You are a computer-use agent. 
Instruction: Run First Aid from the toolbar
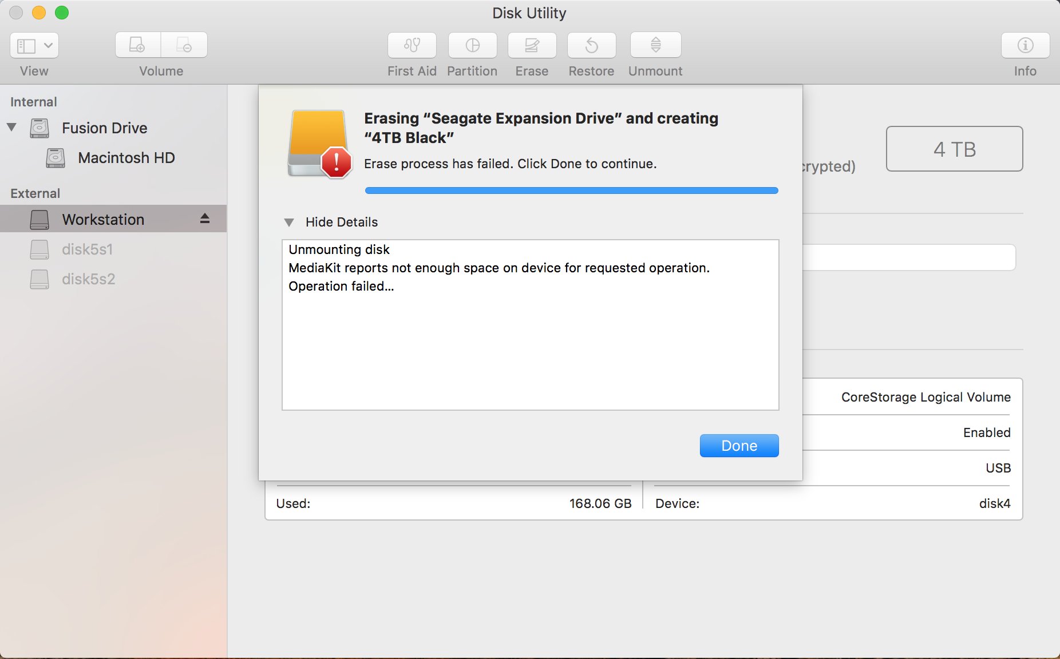(x=412, y=45)
